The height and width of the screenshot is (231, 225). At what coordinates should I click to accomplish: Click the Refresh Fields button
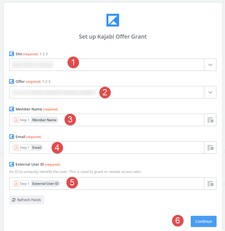[x=27, y=200]
